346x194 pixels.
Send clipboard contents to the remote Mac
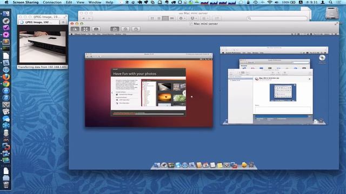click(125, 29)
